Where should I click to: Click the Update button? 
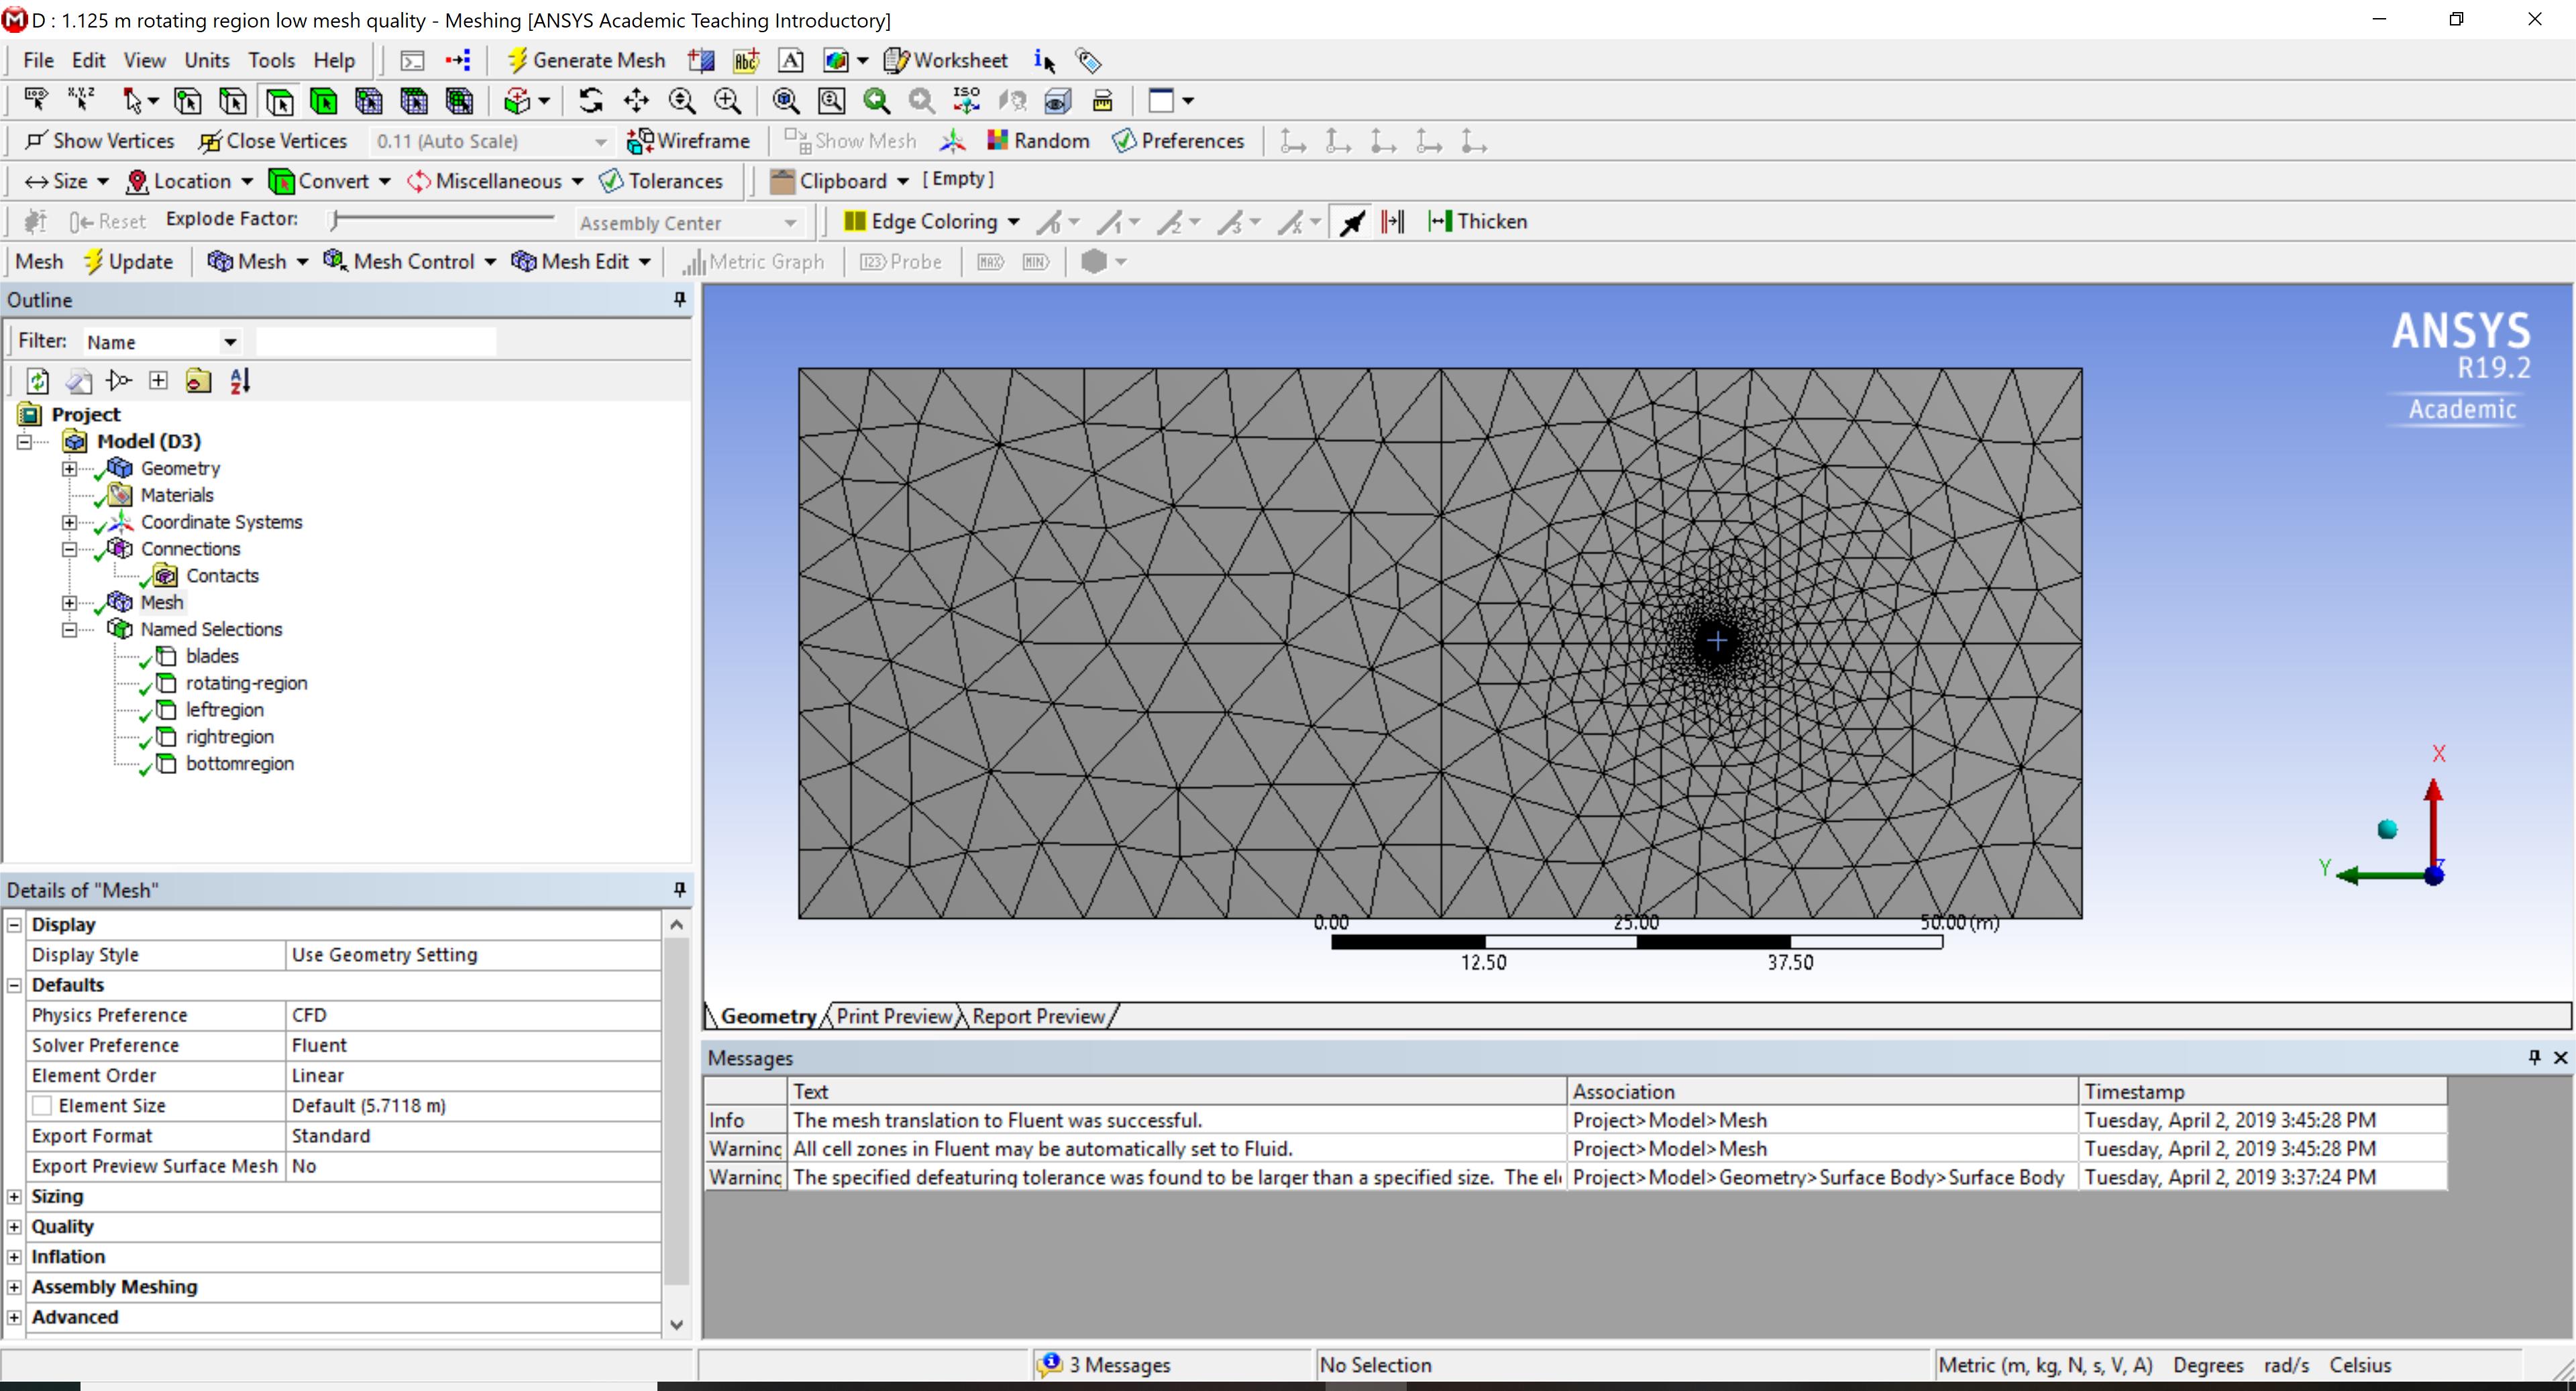tap(128, 261)
